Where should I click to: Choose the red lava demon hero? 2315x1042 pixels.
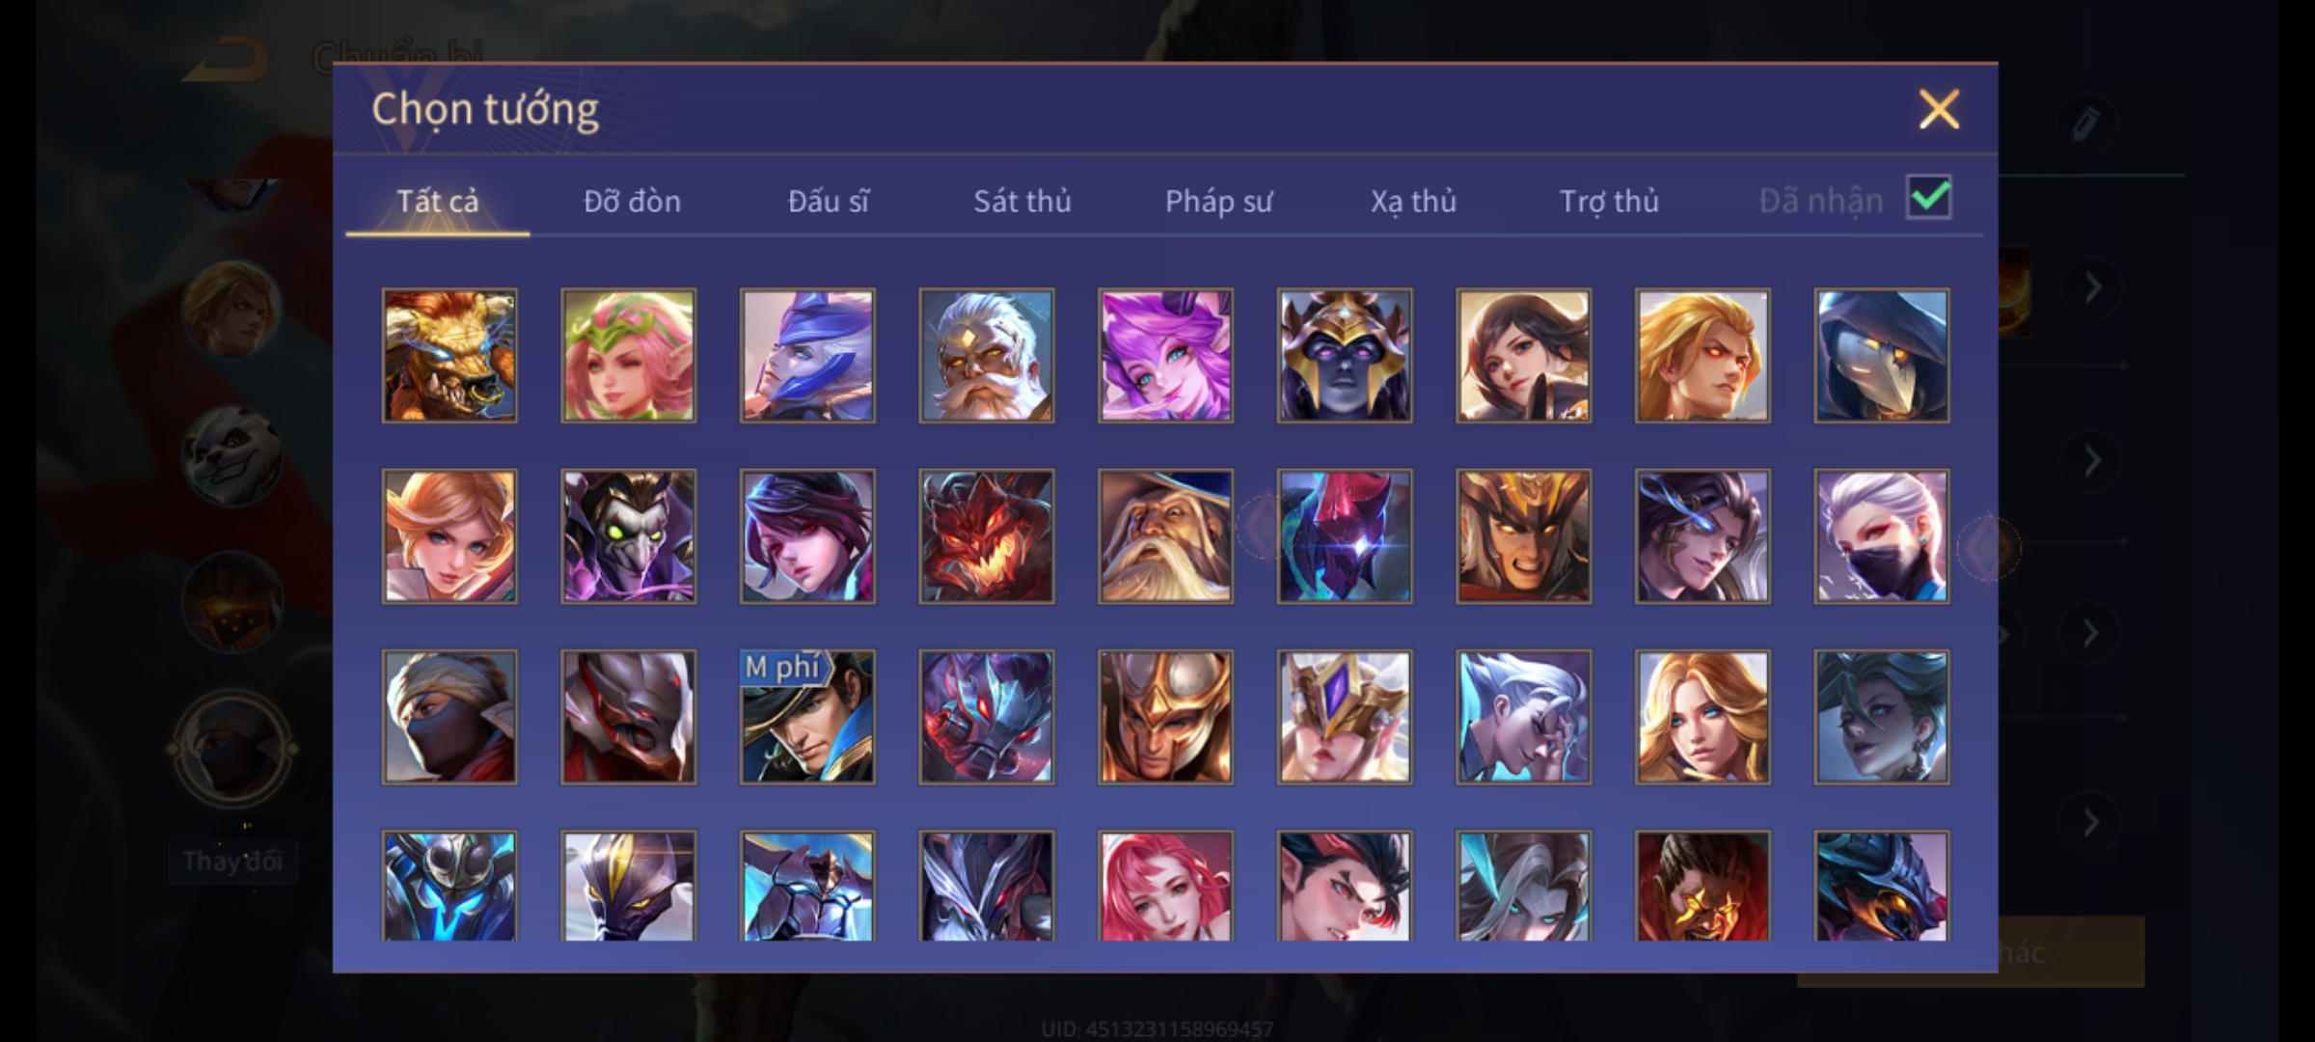click(x=987, y=536)
